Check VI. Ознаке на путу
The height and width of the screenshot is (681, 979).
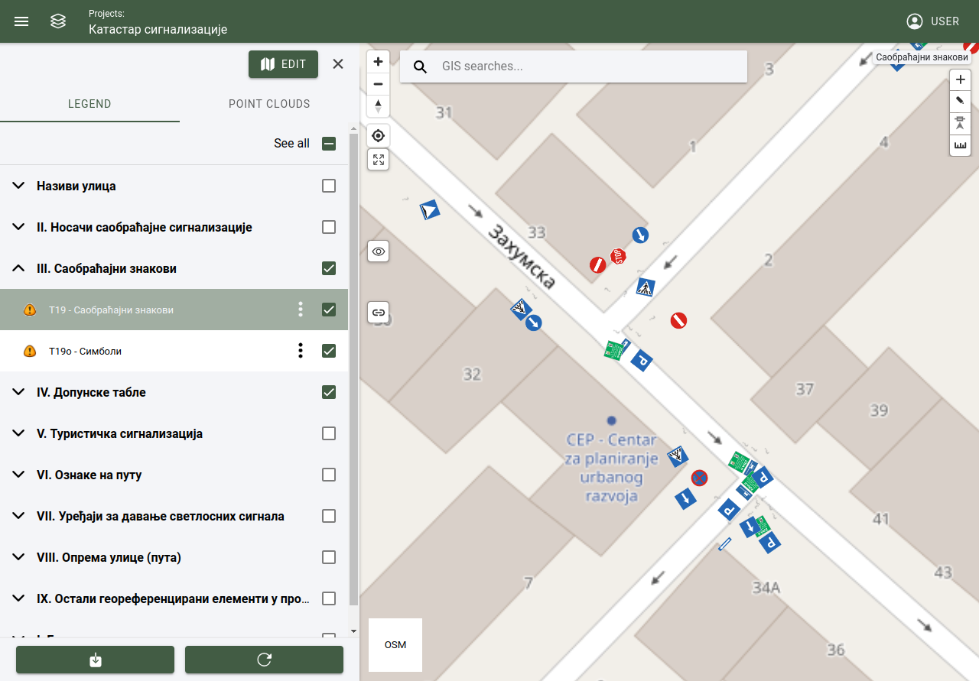[x=329, y=475]
